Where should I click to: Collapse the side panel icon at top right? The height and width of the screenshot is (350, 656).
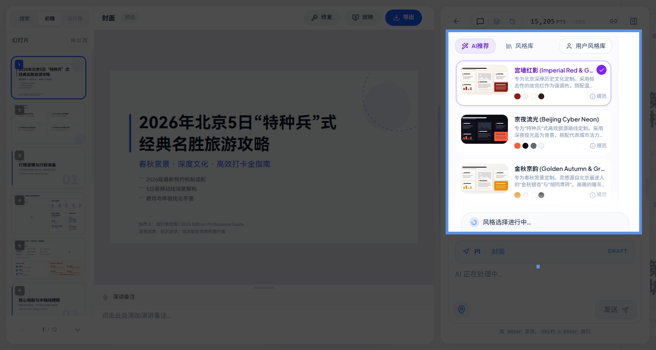point(634,21)
